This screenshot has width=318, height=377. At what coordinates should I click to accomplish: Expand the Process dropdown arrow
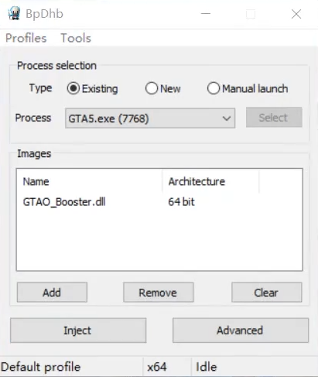pyautogui.click(x=227, y=118)
